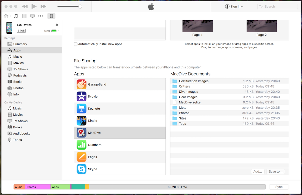Image resolution: width=302 pixels, height=195 pixels.
Task: Open Summary in Settings sidebar
Action: click(x=31, y=44)
